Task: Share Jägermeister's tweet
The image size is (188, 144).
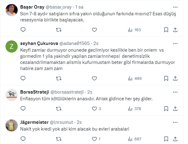Action: coord(175,139)
